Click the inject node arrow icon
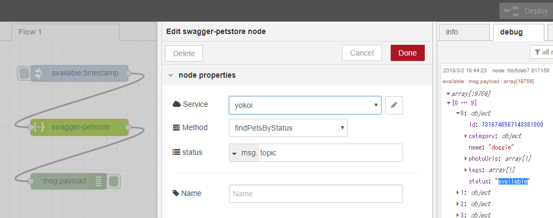Screen dimensions: 553x218 click(38, 73)
